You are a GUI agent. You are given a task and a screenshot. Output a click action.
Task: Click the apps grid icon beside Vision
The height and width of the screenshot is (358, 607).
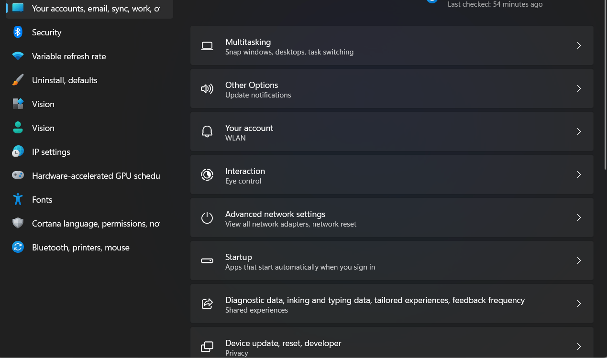tap(18, 104)
